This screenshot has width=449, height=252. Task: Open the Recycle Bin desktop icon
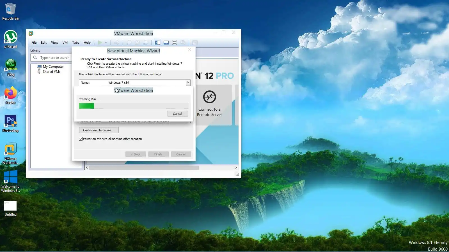[11, 11]
